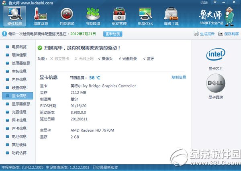Select 显卡信息 in the sidebar
241x171 pixels.
click(x=18, y=96)
